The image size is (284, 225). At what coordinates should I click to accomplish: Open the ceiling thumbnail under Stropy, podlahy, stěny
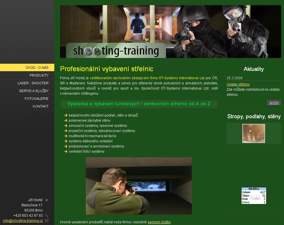(254, 133)
